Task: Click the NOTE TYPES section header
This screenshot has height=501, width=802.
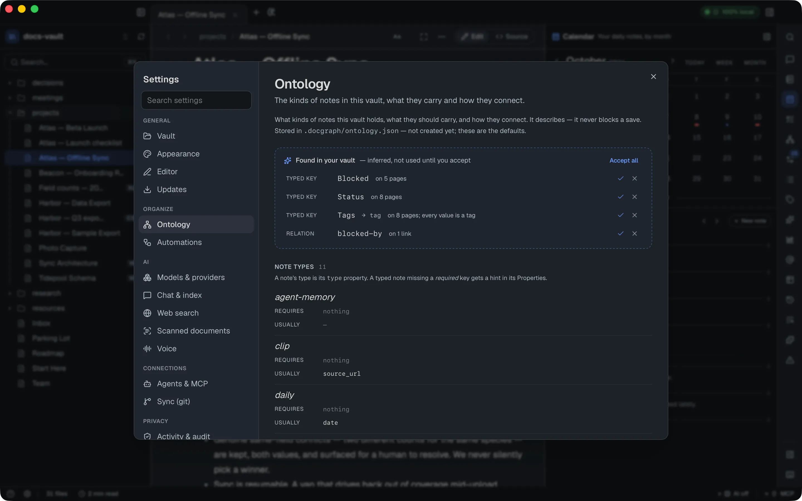Action: (x=294, y=267)
